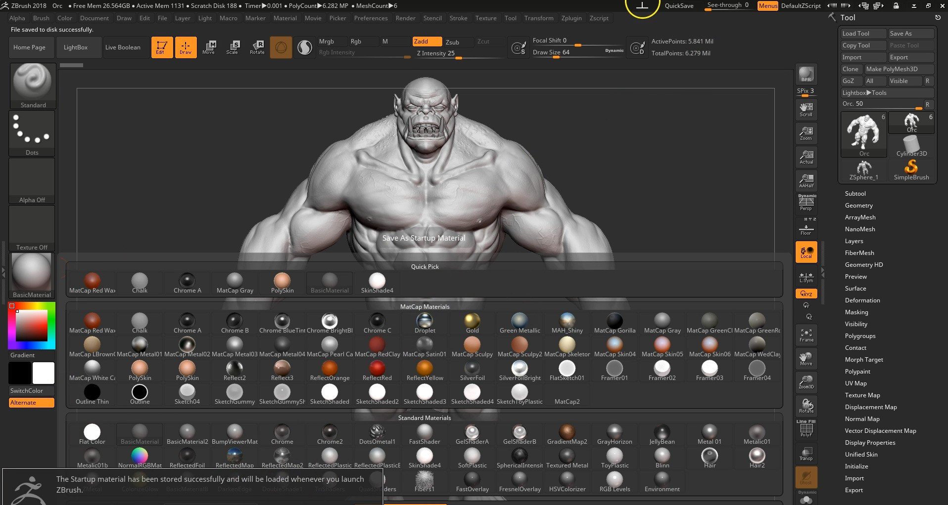Image resolution: width=948 pixels, height=505 pixels.
Task: Pick PolySkin from Quick Pick
Action: click(x=282, y=284)
